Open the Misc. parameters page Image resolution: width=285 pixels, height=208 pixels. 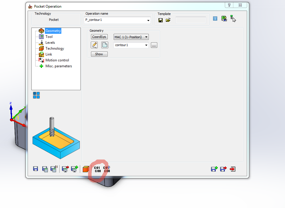[59, 66]
